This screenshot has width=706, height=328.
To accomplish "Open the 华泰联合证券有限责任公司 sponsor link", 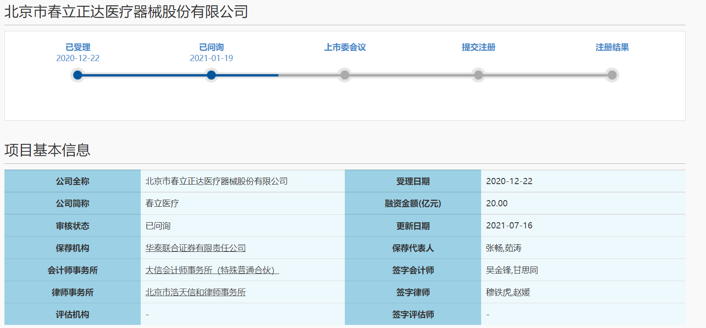I will (x=195, y=248).
